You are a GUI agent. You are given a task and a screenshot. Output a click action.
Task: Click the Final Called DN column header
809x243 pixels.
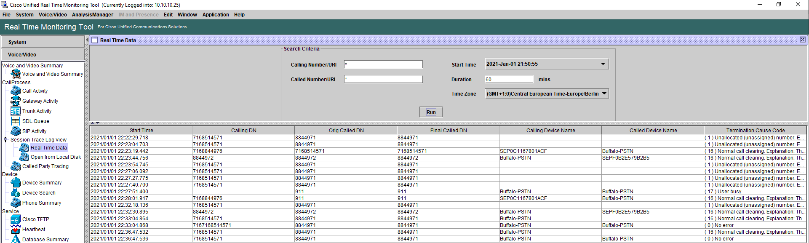[448, 130]
